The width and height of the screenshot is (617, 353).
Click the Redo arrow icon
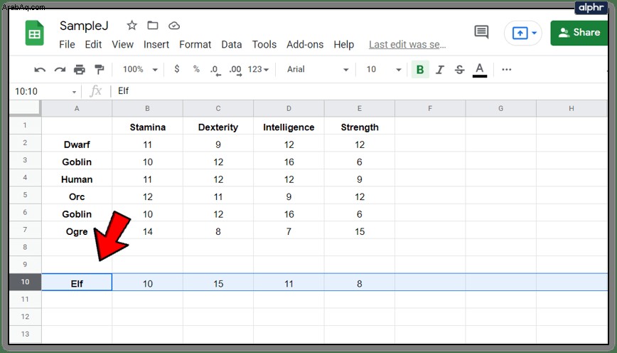point(60,70)
